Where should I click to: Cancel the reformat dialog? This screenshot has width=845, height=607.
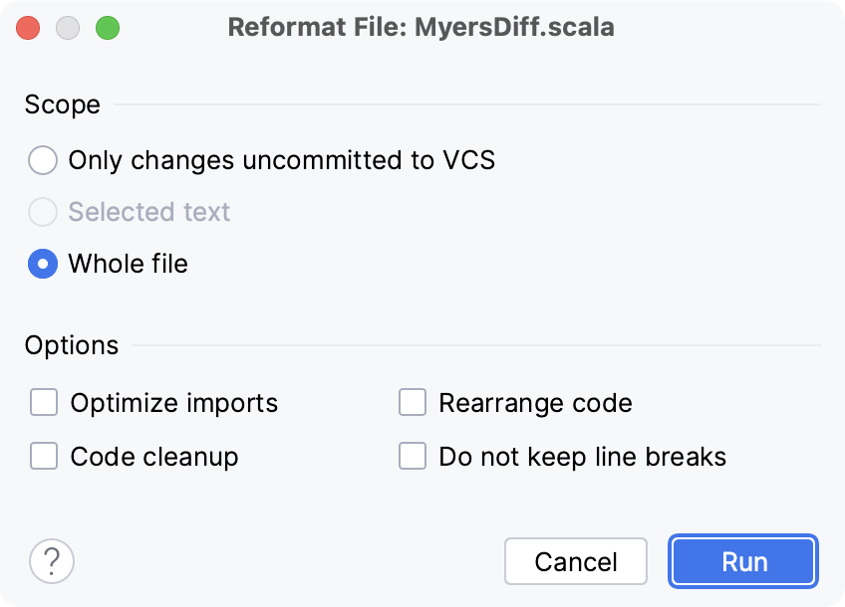[x=576, y=561]
